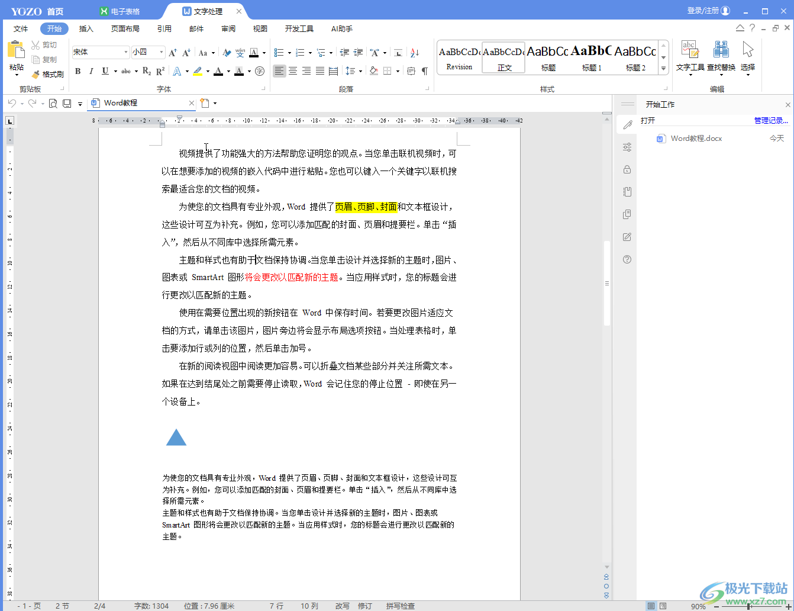Open the 文件 (File) menu

coord(21,28)
